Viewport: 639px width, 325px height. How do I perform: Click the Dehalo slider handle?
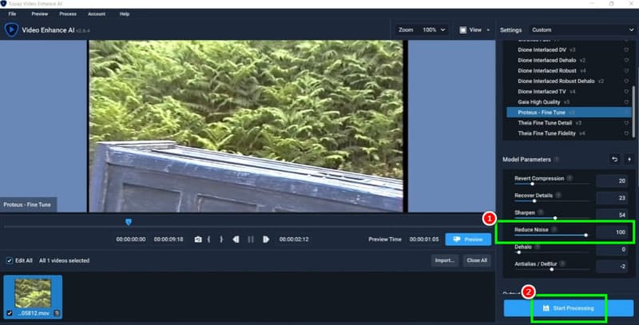click(x=518, y=252)
